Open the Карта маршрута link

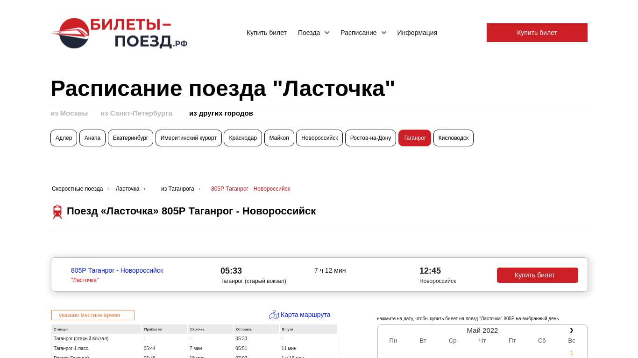[x=305, y=315]
